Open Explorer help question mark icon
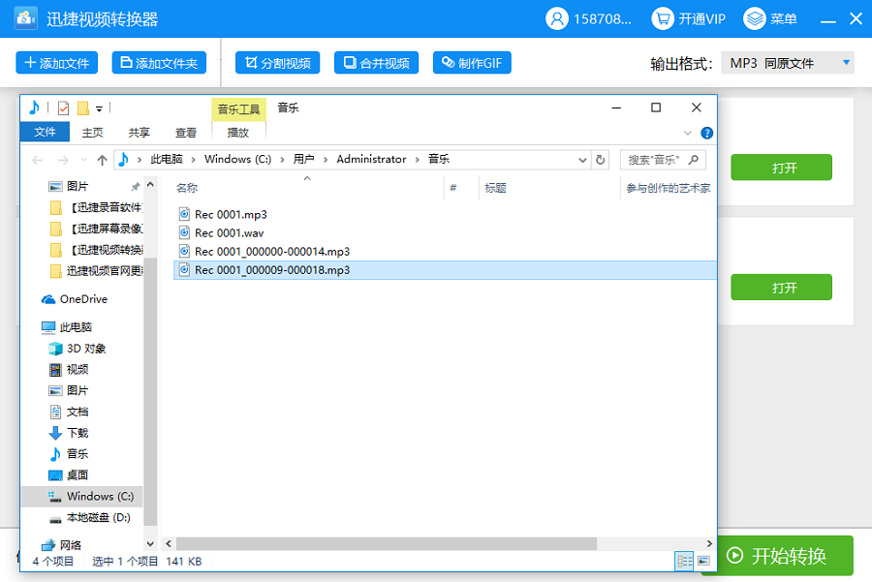 pyautogui.click(x=707, y=133)
